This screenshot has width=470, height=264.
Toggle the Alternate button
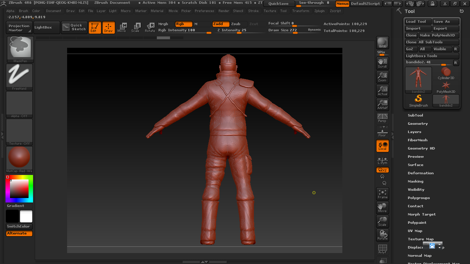tap(19, 233)
